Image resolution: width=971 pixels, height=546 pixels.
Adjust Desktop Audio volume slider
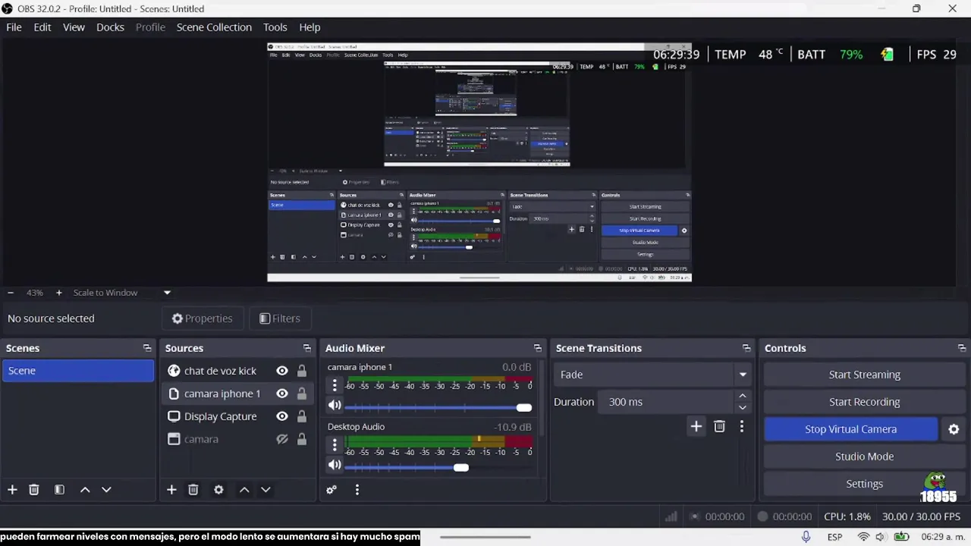tap(460, 468)
